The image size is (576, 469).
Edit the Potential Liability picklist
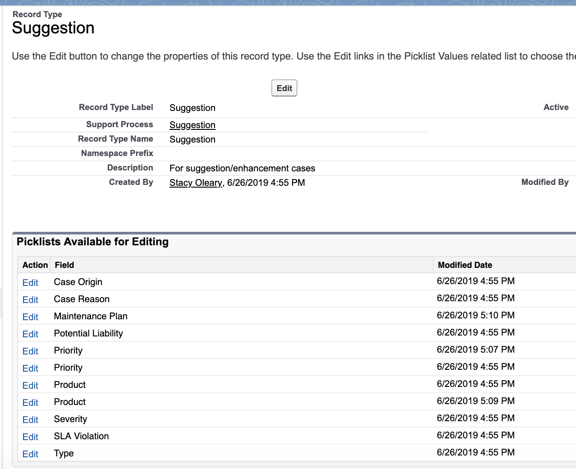[x=30, y=334]
